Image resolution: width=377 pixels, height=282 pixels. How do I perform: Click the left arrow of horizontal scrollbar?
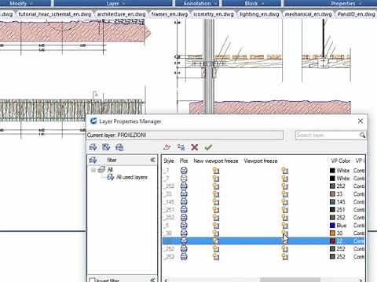tap(166, 280)
